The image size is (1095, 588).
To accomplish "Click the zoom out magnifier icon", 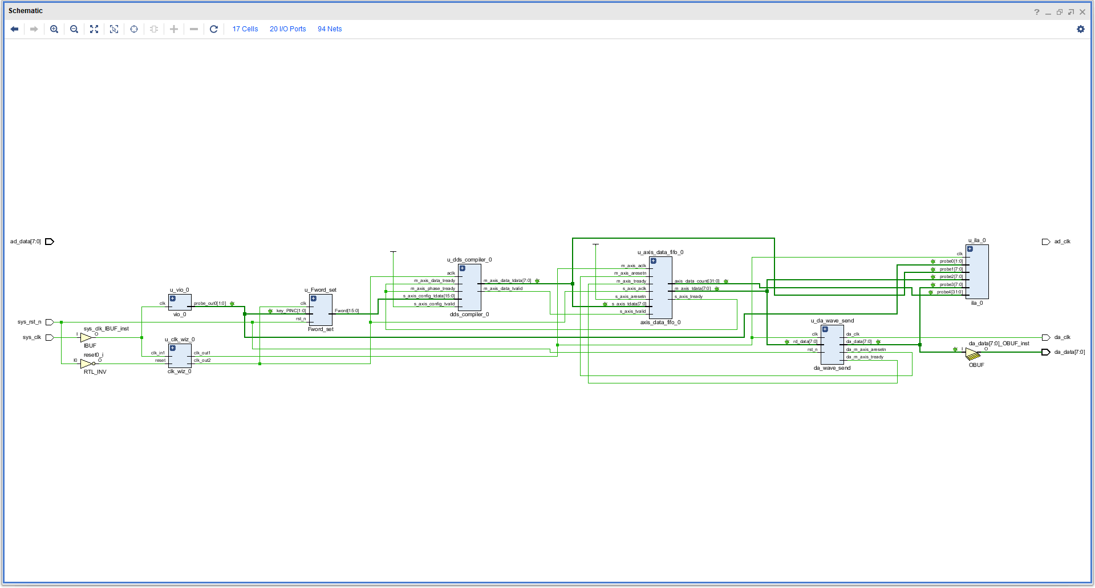I will coord(74,29).
